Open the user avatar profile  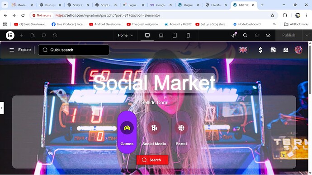[298, 50]
